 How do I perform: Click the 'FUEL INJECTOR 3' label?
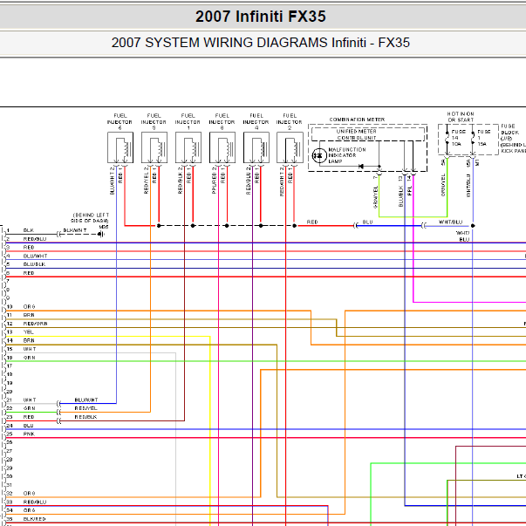click(x=154, y=121)
